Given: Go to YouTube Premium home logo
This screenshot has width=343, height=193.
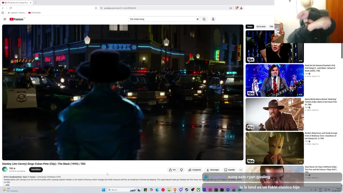Looking at the screenshot, I should tap(17, 19).
